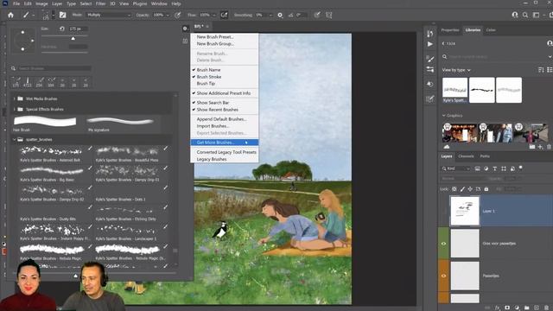Click the Search Brushes input field
The height and width of the screenshot is (311, 553).
(54, 68)
